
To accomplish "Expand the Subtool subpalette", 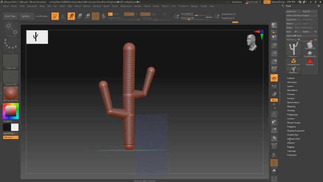I will 291,78.
